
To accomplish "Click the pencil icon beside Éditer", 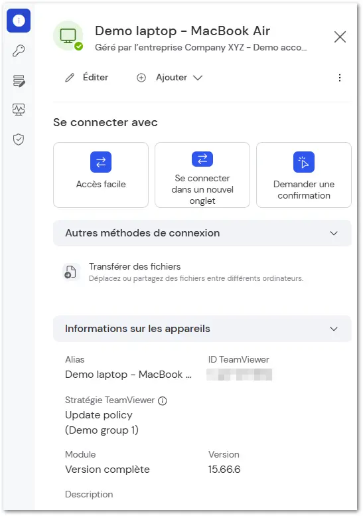I will [x=70, y=78].
